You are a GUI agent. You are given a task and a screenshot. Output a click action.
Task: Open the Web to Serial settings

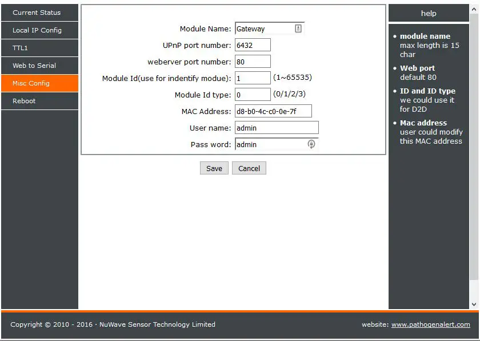coord(39,66)
